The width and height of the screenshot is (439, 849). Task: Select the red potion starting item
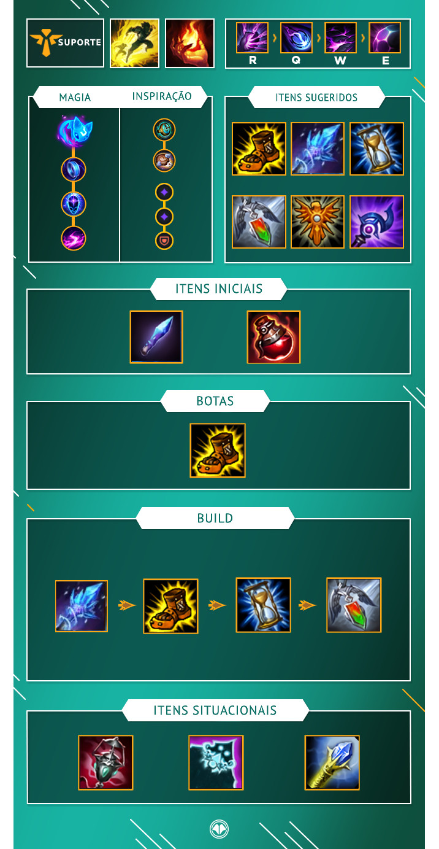(x=273, y=337)
